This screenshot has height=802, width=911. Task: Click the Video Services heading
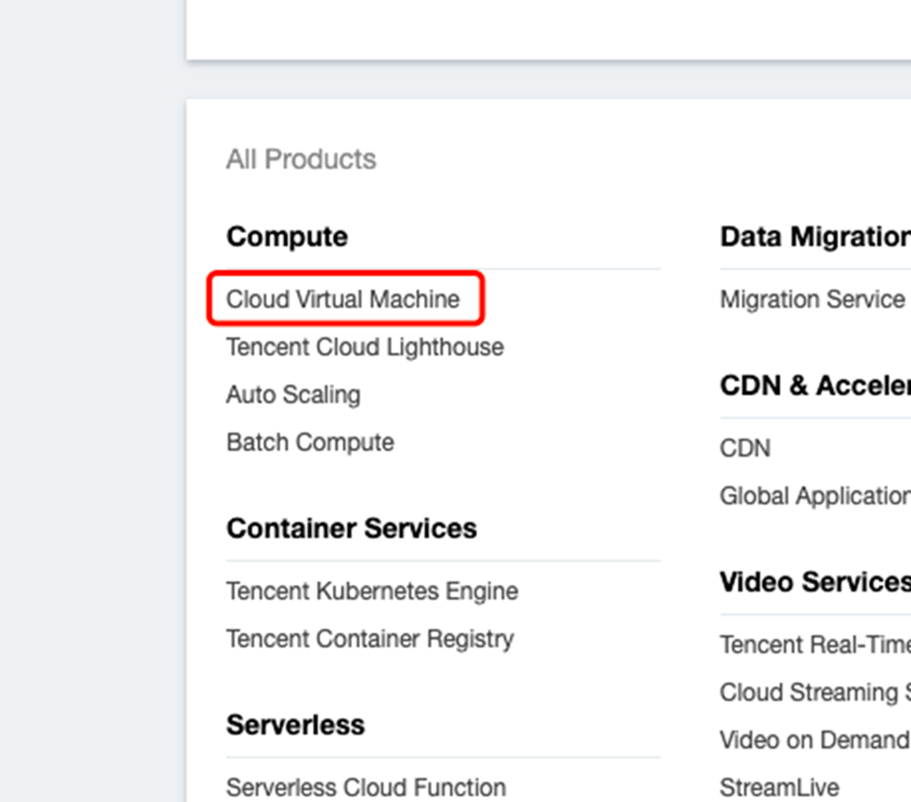point(815,582)
